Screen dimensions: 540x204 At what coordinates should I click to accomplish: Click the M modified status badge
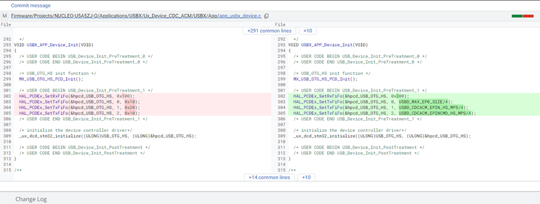click(x=5, y=16)
